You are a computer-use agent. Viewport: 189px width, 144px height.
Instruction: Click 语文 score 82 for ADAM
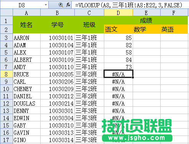click(118, 45)
